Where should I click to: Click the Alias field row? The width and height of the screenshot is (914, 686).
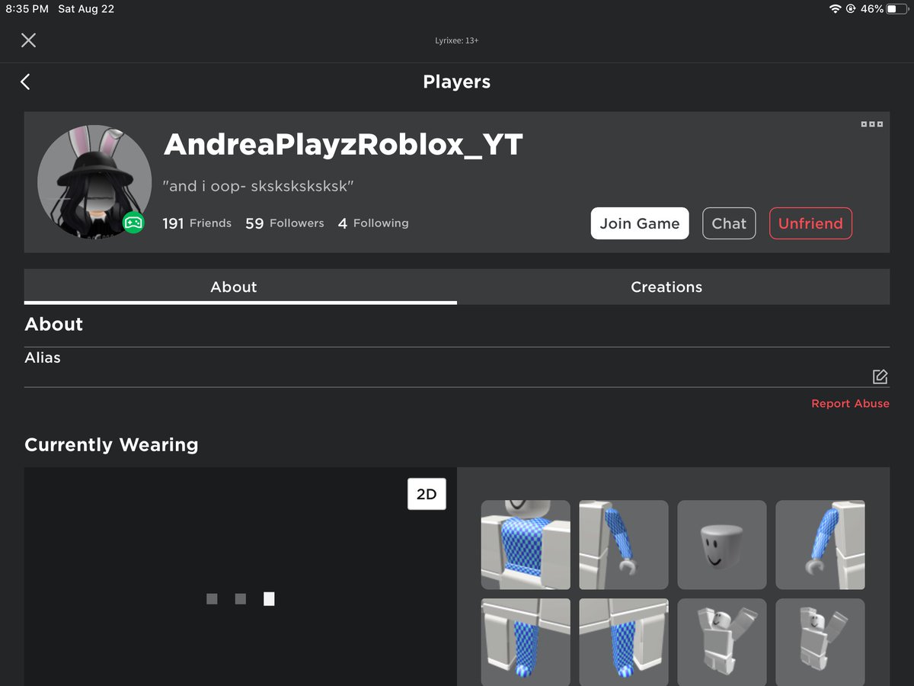coord(457,367)
